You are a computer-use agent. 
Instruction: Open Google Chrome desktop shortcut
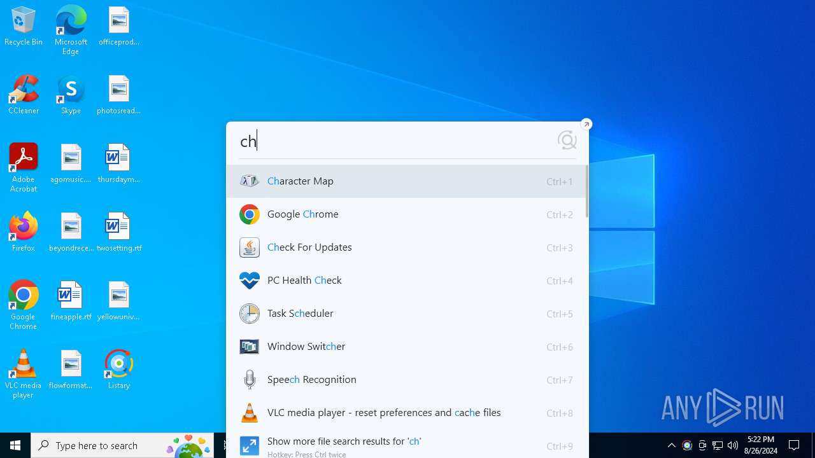24,305
